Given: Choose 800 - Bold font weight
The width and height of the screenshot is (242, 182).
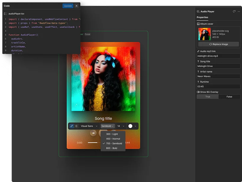Looking at the screenshot, I should pos(113,148).
